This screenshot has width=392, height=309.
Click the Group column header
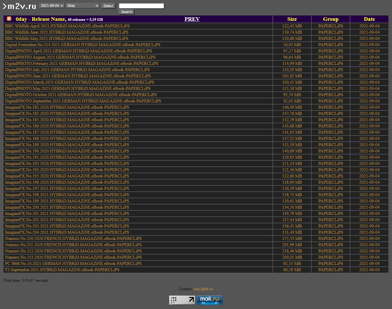(331, 19)
